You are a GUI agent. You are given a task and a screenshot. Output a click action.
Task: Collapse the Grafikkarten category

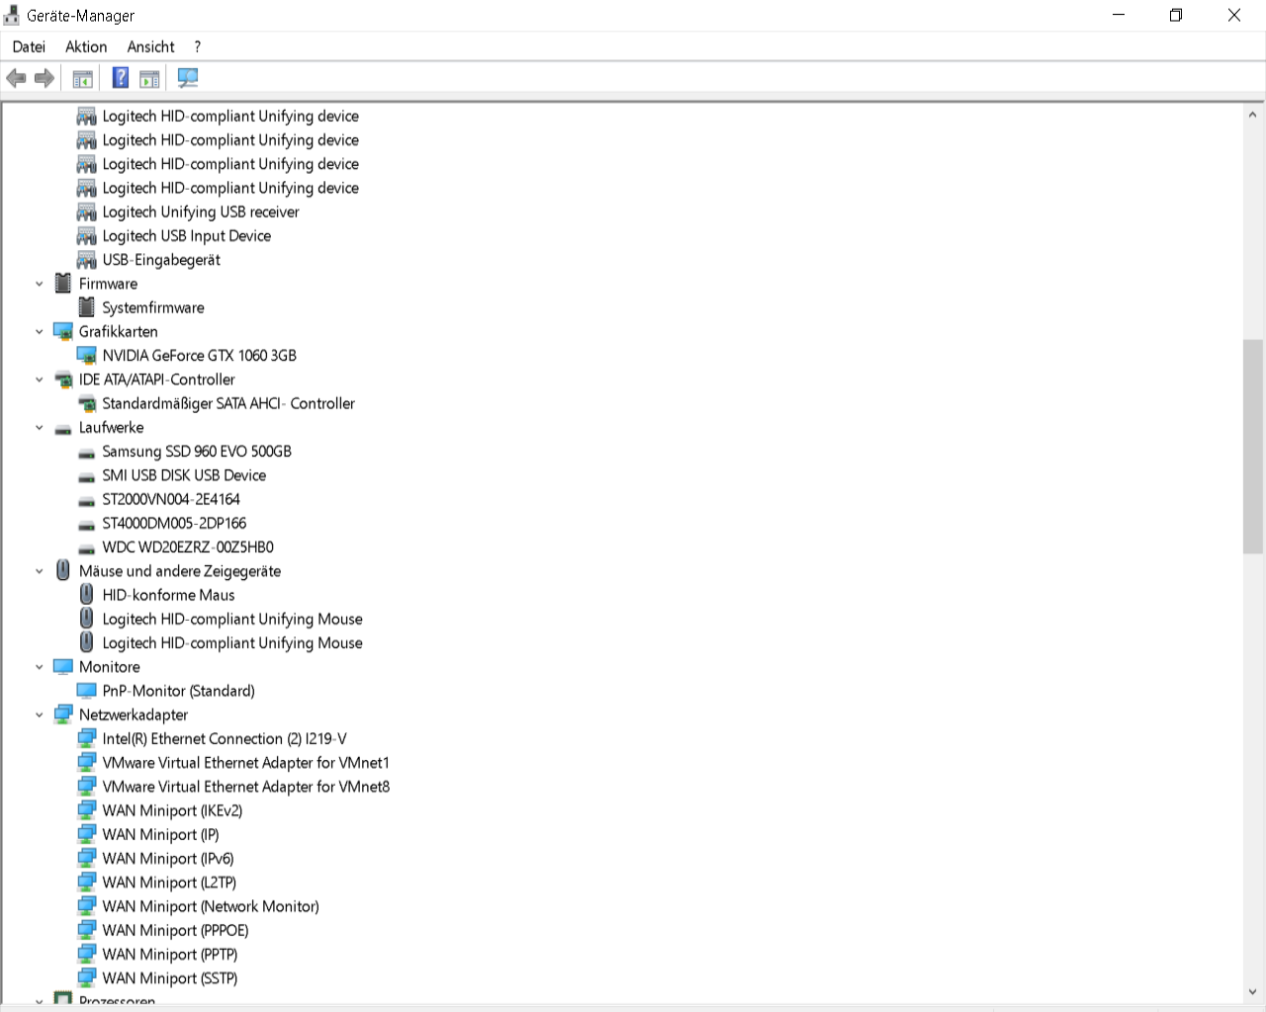tap(40, 331)
